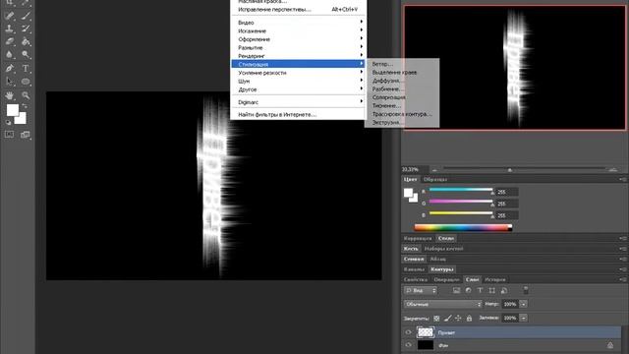Select the Pen tool
Screen dimensions: 629x354
10,68
